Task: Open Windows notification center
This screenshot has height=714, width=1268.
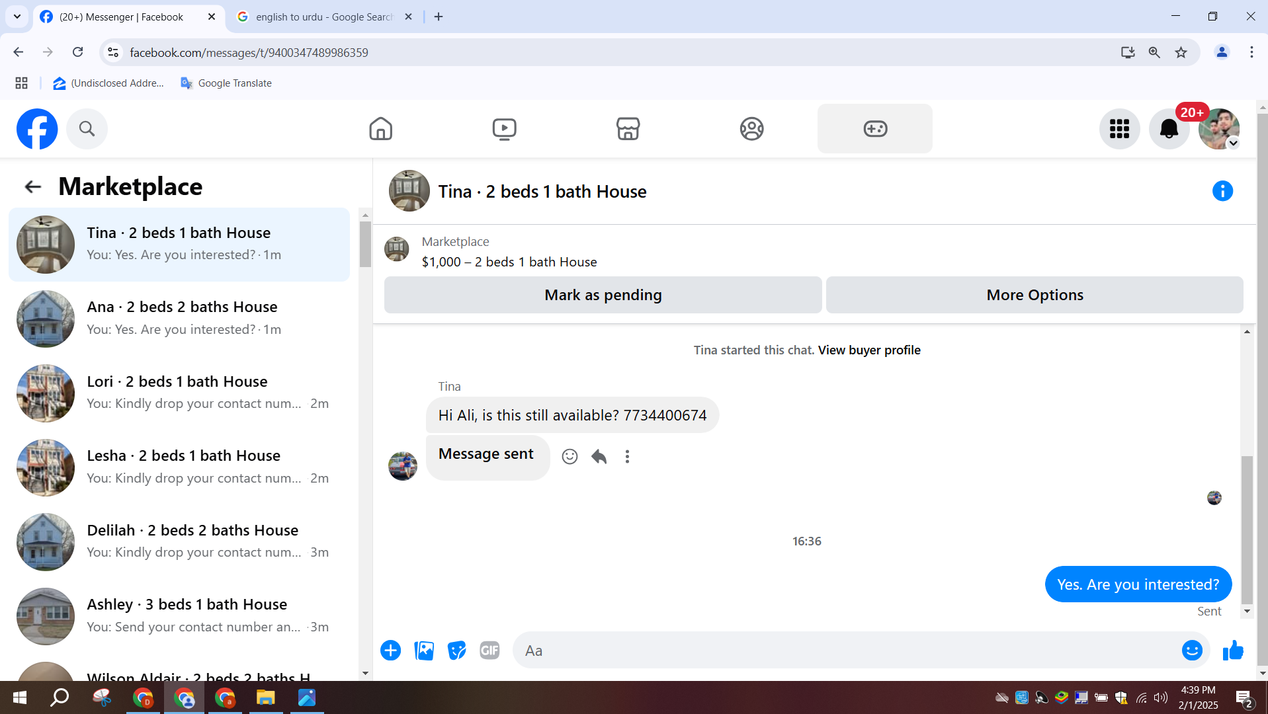Action: coord(1244,697)
